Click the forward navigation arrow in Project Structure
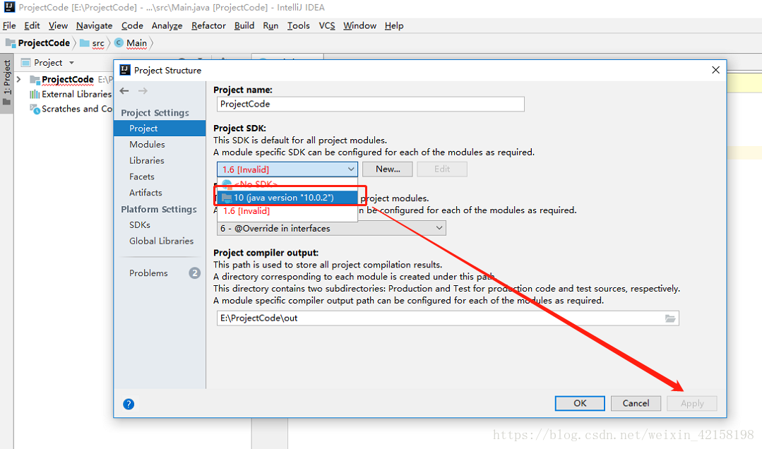762x449 pixels. [143, 90]
